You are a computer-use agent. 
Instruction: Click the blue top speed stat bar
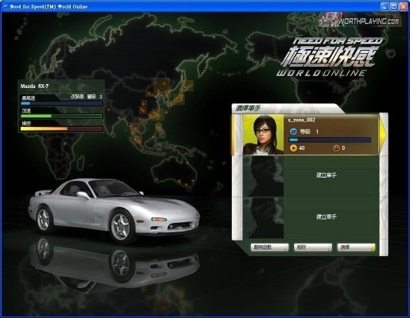tap(61, 103)
